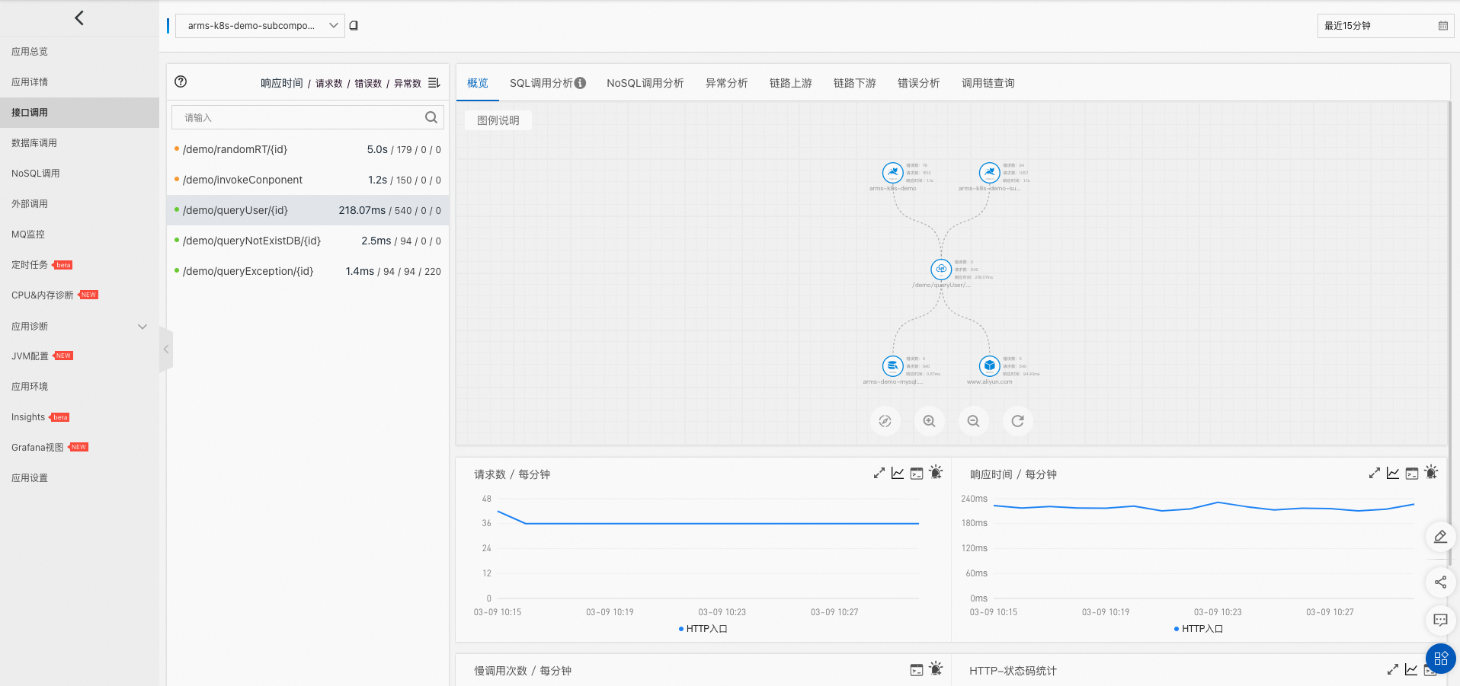Sort the interface list by 请求数

[329, 83]
